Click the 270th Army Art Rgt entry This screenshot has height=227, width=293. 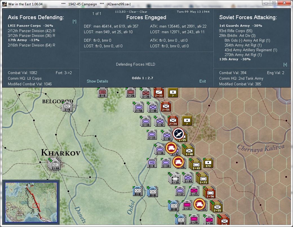tap(243, 55)
